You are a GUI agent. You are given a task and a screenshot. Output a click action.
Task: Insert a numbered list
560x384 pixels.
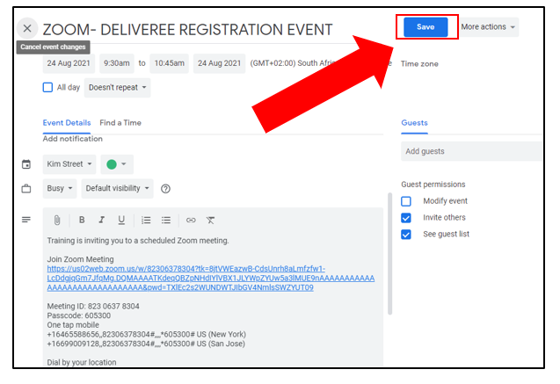click(x=146, y=221)
